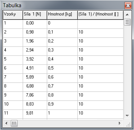The width and height of the screenshot is (134, 130).
Task: Select force cell 0,00
Action: [35, 24]
